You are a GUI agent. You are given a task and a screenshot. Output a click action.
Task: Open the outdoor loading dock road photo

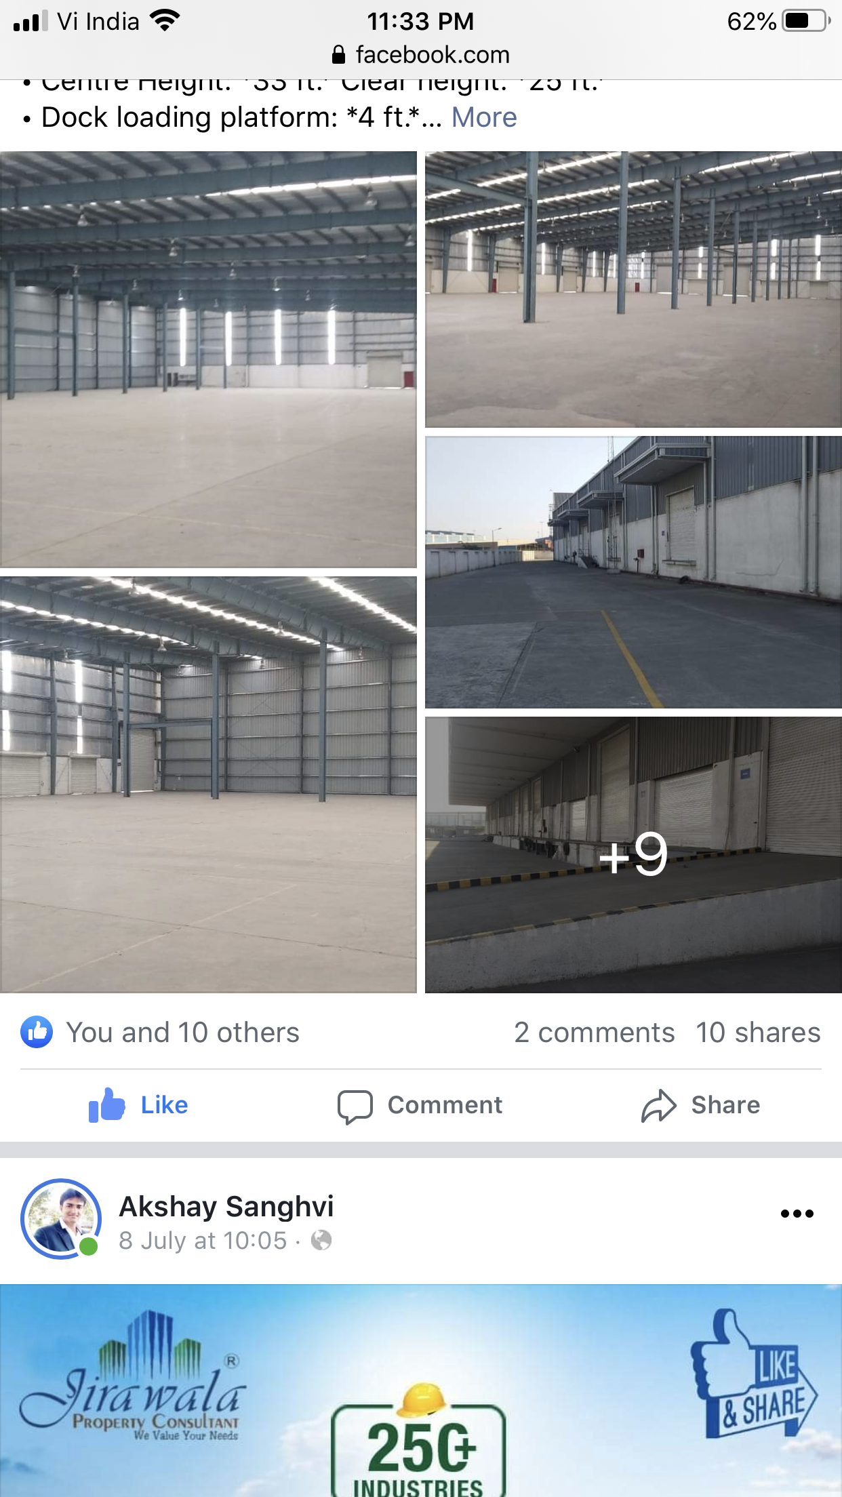click(633, 572)
